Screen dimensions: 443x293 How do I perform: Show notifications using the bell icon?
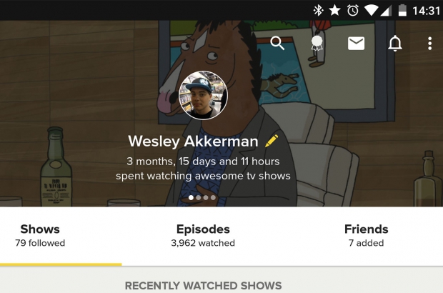pos(394,43)
